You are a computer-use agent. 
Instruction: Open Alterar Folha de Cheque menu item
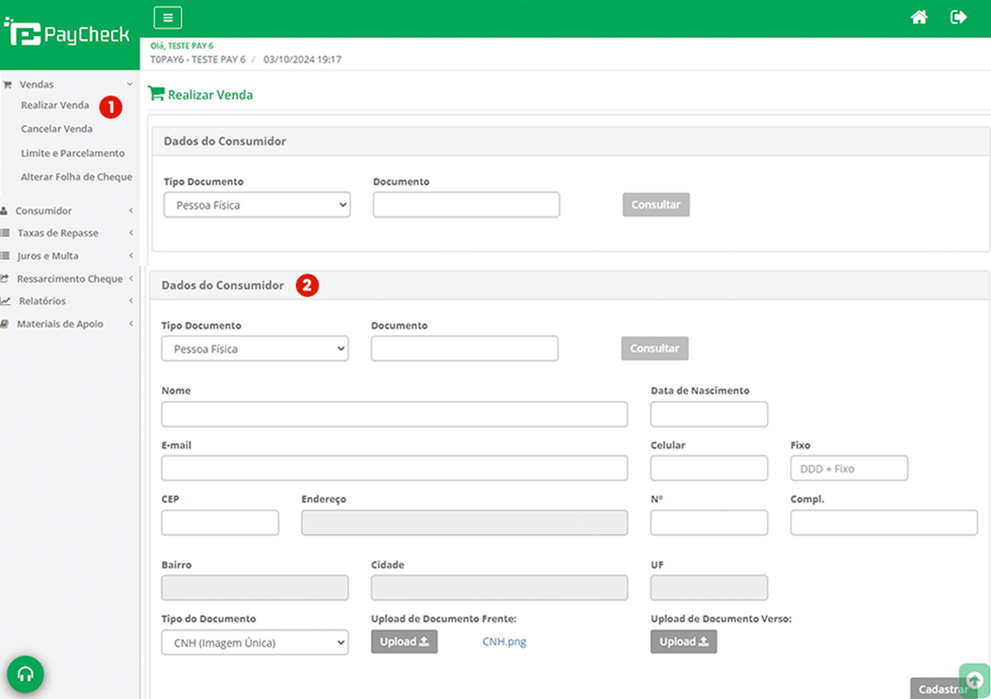click(x=76, y=177)
